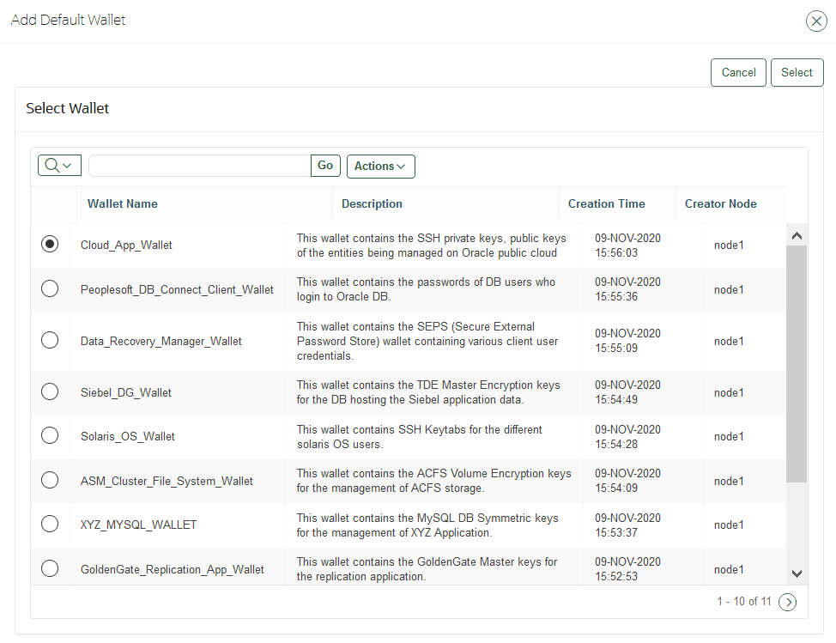Select the Siebel_DG_Wallet radio button
The height and width of the screenshot is (643, 836).
(x=49, y=391)
